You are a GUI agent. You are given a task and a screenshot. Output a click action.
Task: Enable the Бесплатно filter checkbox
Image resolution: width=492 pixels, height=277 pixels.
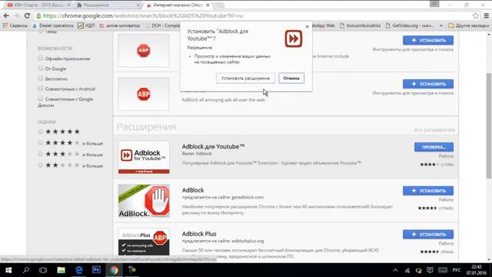pyautogui.click(x=40, y=78)
